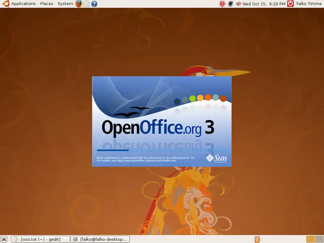Click the clock showing Wed Oct 15

coord(264,4)
